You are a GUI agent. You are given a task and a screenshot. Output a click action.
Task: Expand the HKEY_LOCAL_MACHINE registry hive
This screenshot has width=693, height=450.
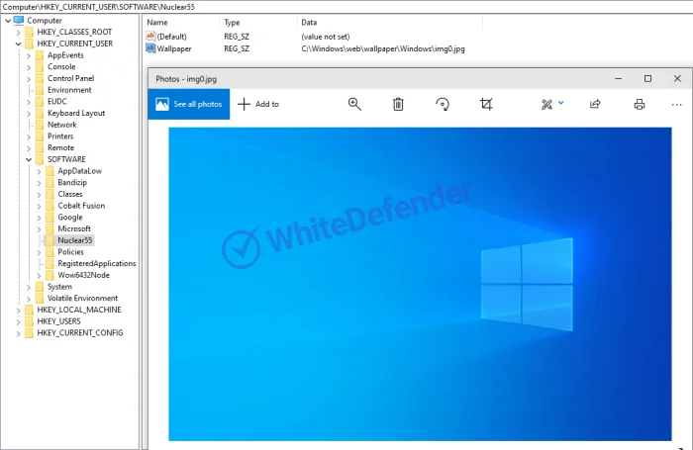[18, 310]
